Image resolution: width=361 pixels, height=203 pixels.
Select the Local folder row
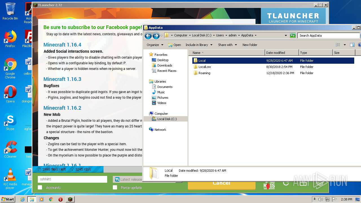pos(273,61)
